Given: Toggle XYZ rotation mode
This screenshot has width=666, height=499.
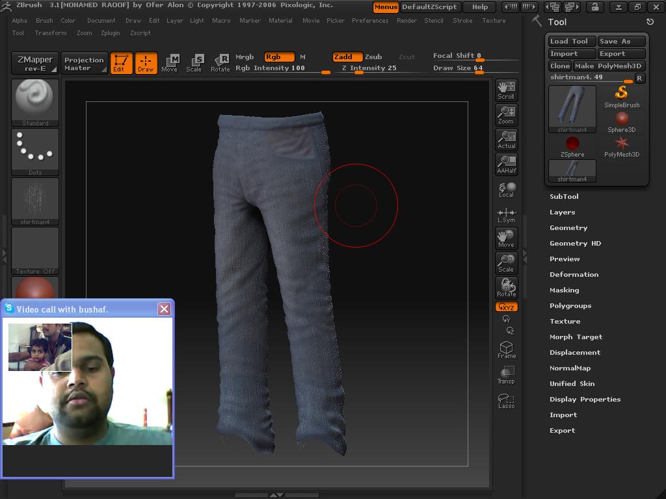Looking at the screenshot, I should 506,307.
